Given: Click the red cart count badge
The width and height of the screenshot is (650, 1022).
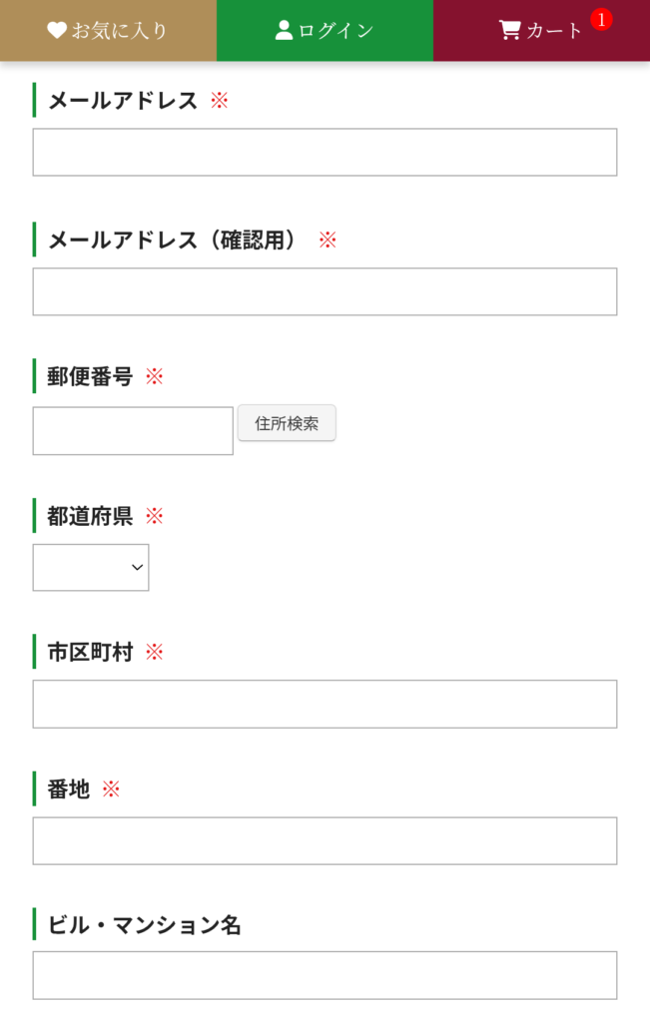Looking at the screenshot, I should pyautogui.click(x=601, y=20).
